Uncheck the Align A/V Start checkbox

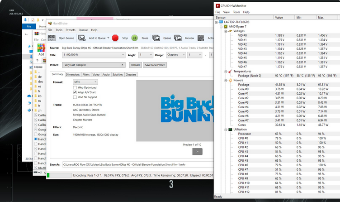(75, 92)
